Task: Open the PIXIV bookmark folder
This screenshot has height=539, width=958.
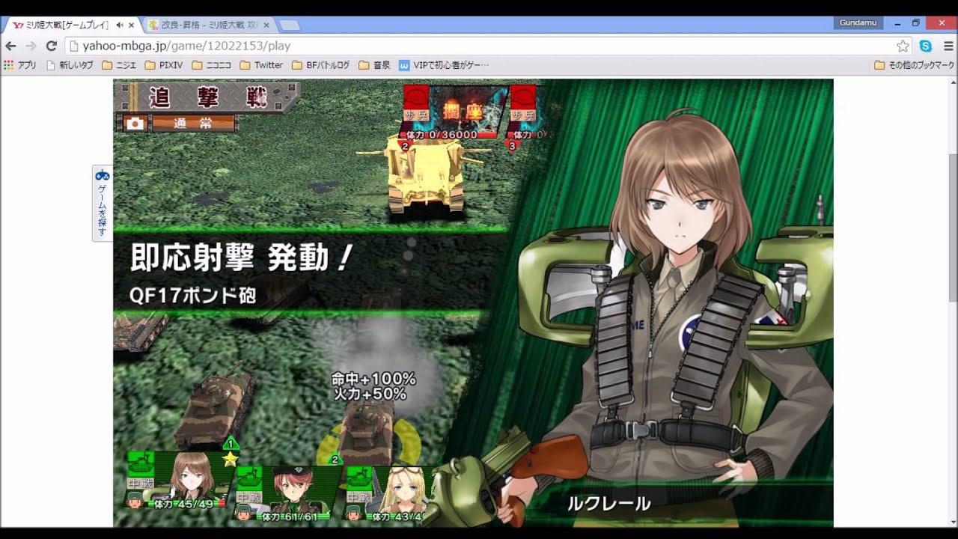Action: (164, 65)
